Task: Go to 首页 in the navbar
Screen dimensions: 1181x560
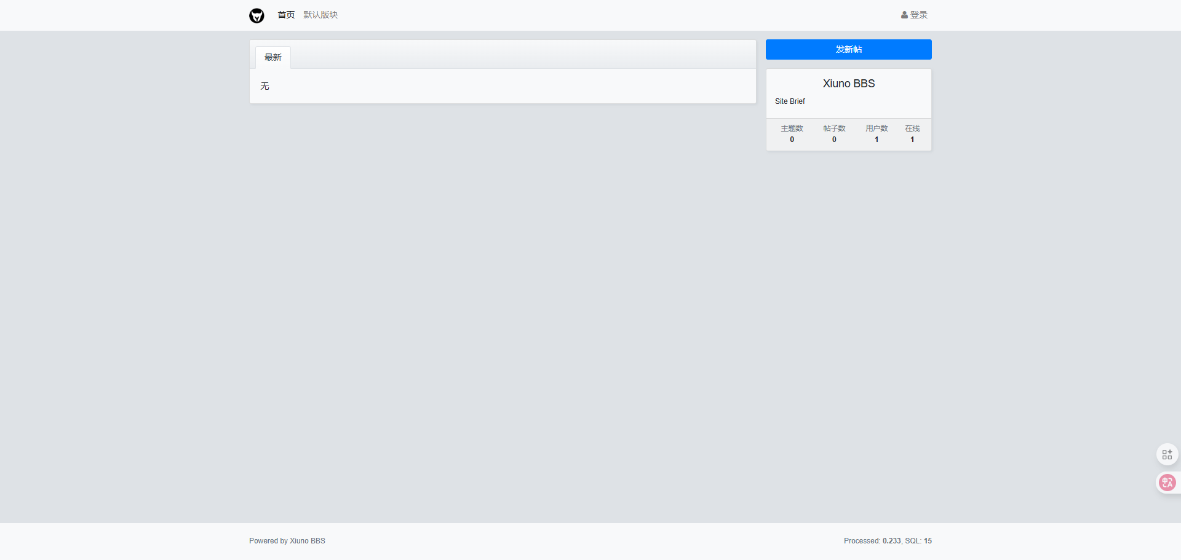Action: click(286, 15)
